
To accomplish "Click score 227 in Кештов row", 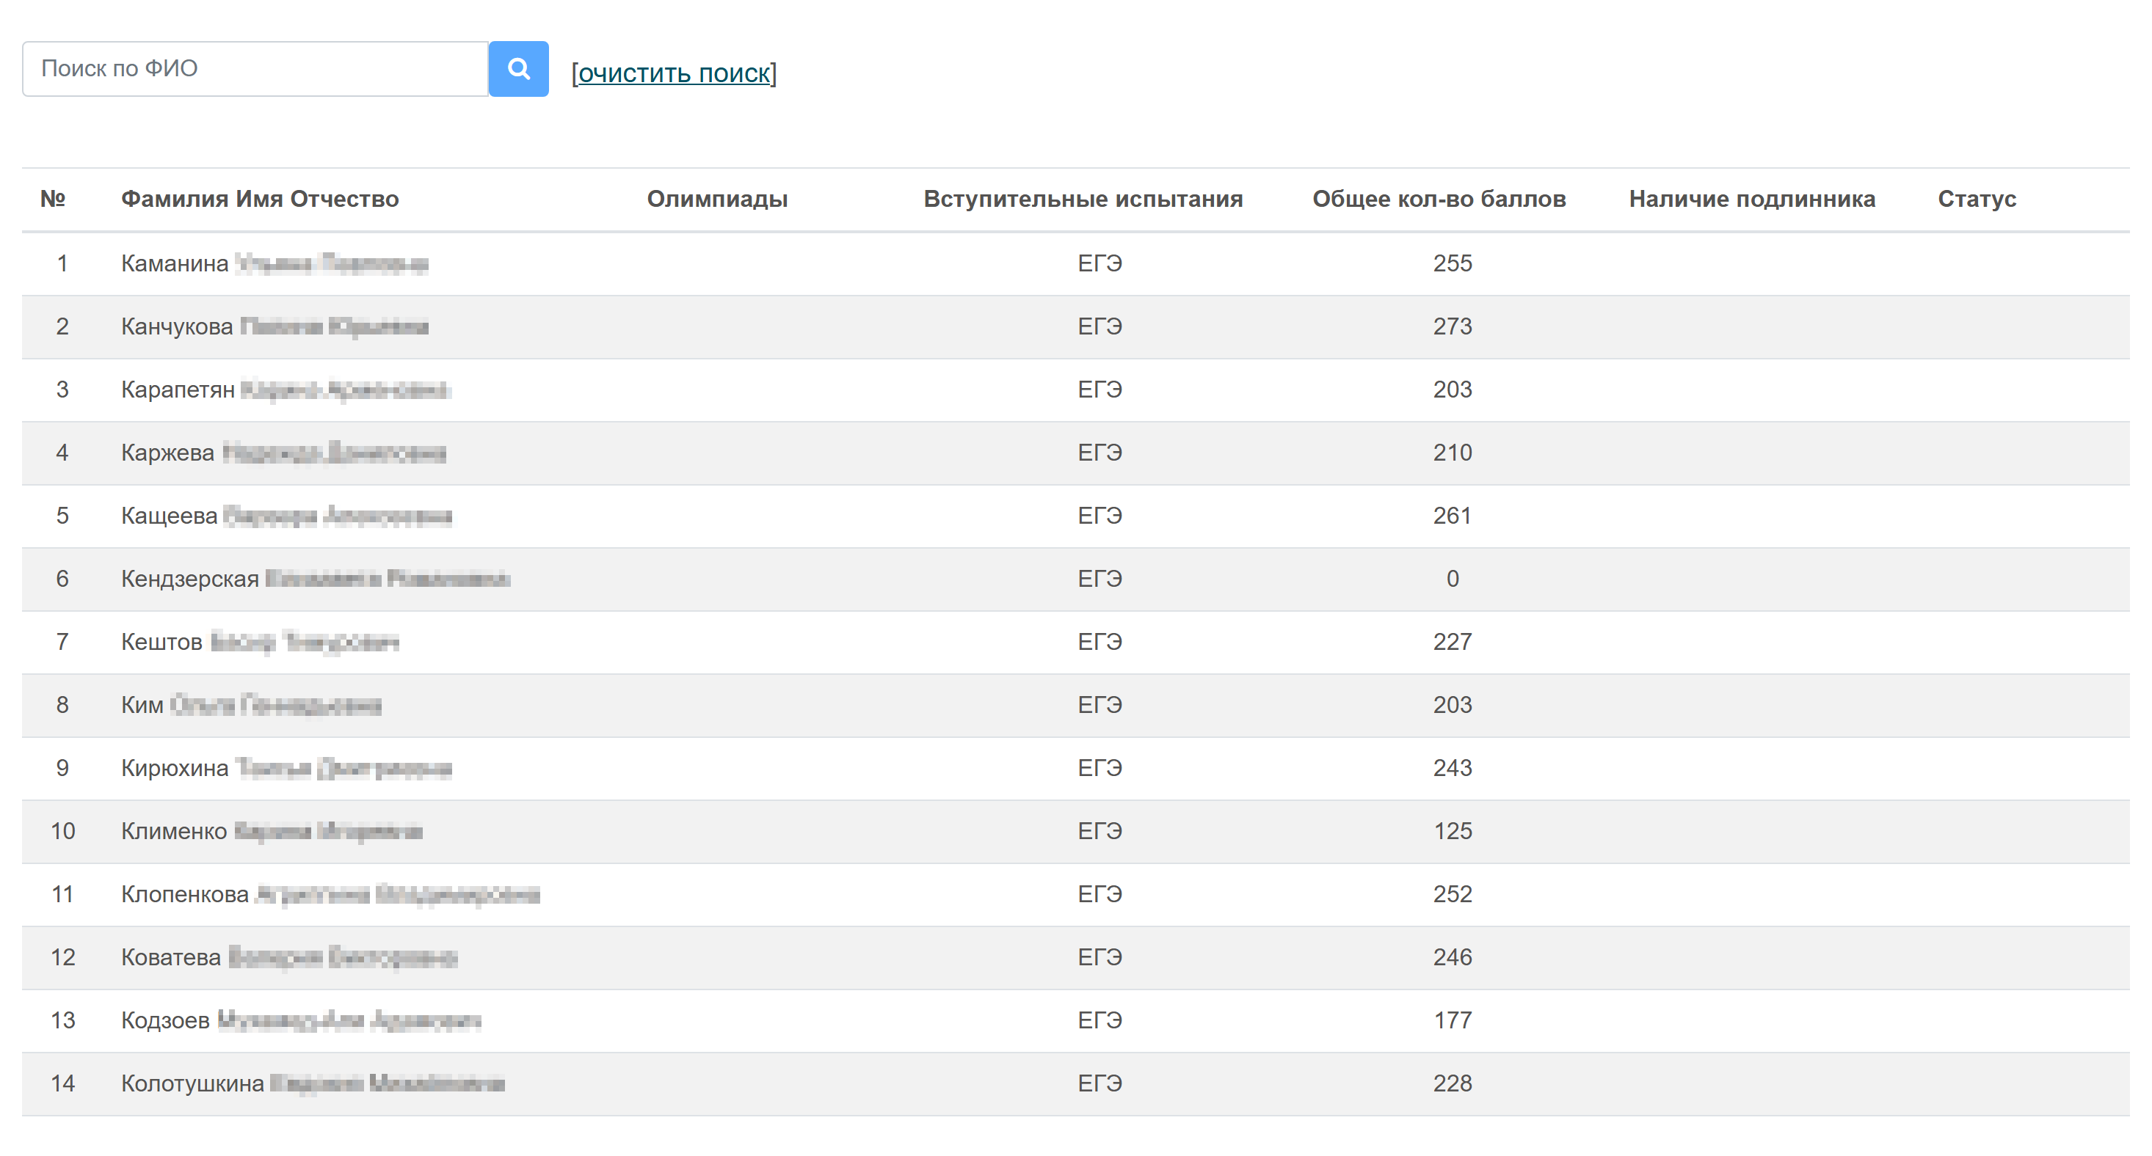I will (x=1452, y=642).
